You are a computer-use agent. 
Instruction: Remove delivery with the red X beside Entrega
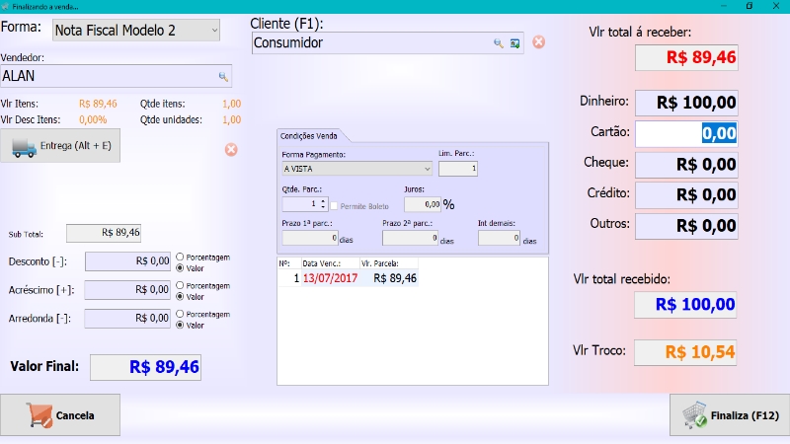(x=230, y=149)
